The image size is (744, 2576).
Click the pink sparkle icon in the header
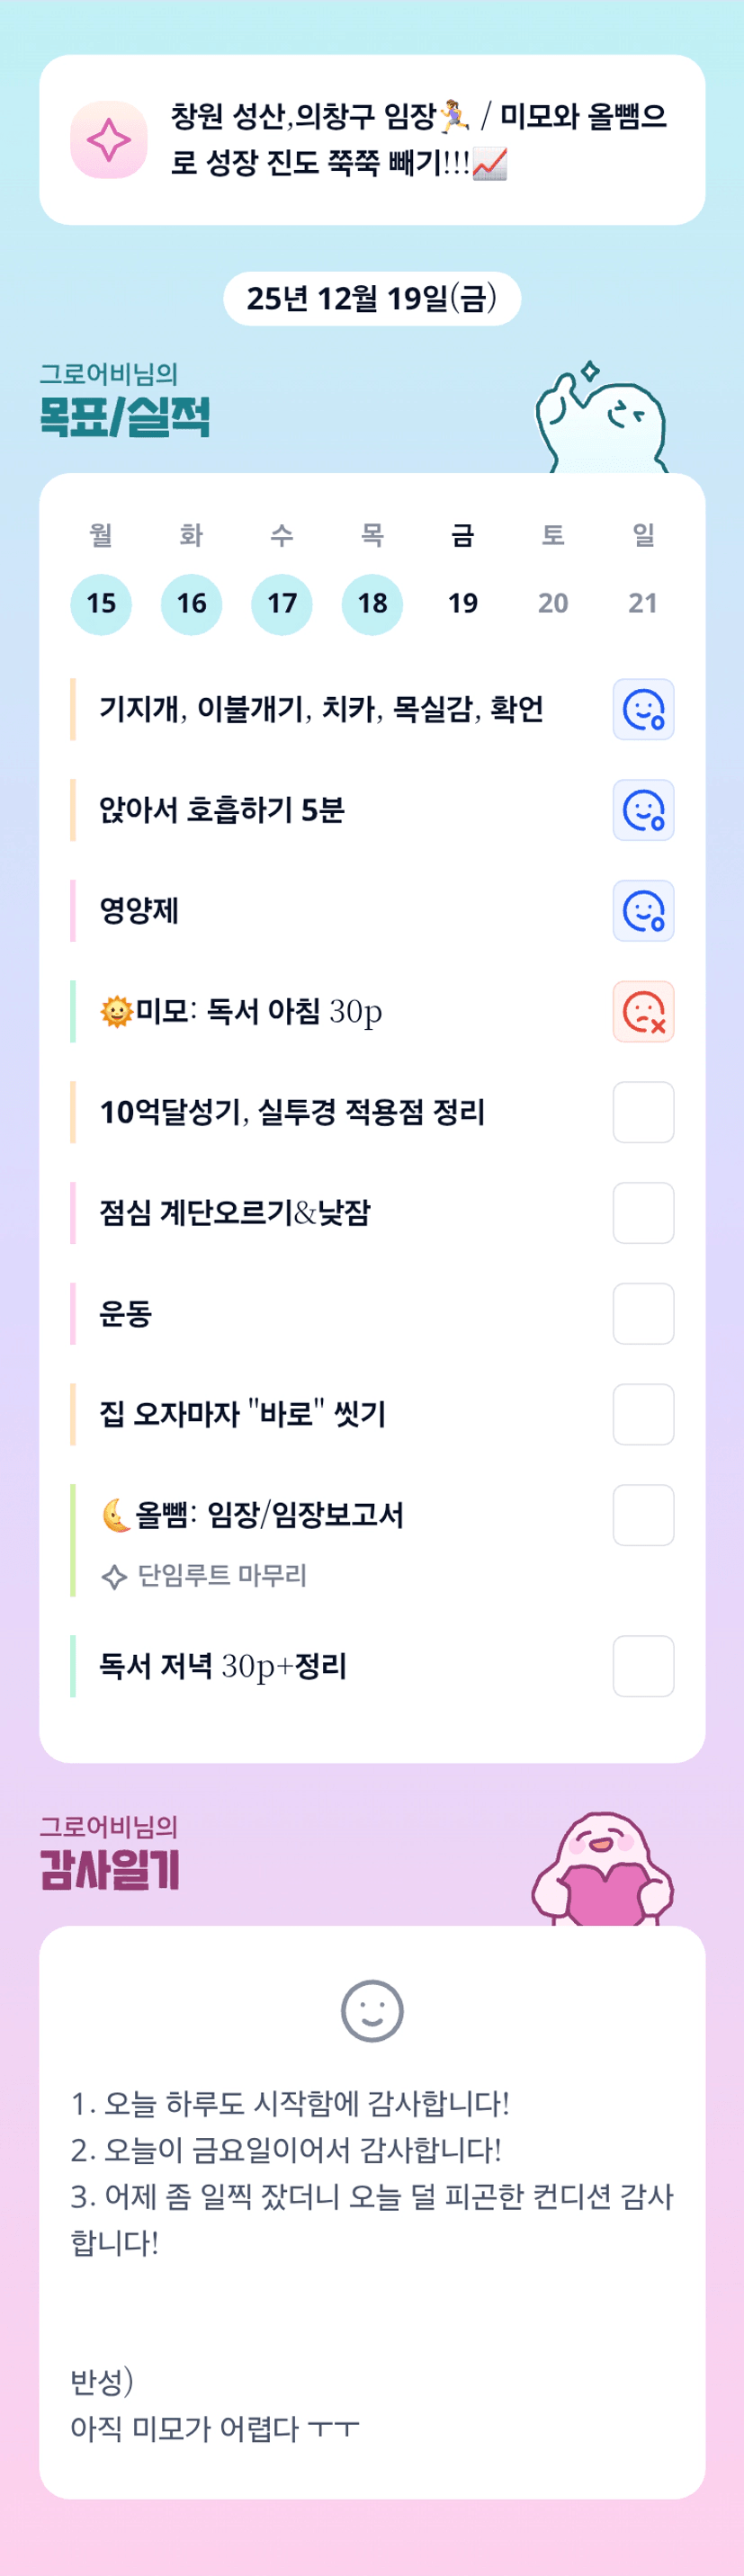pyautogui.click(x=109, y=140)
